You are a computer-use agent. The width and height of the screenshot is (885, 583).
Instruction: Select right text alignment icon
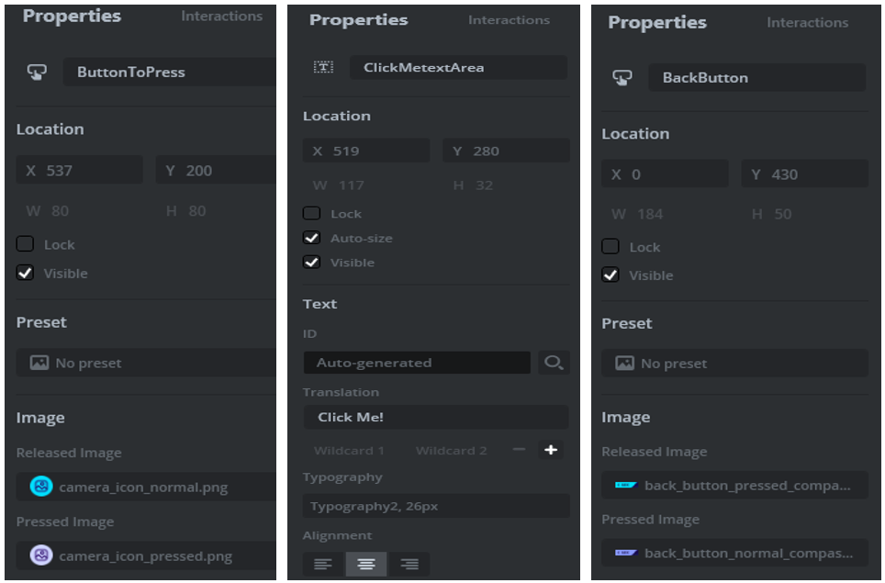click(x=409, y=564)
